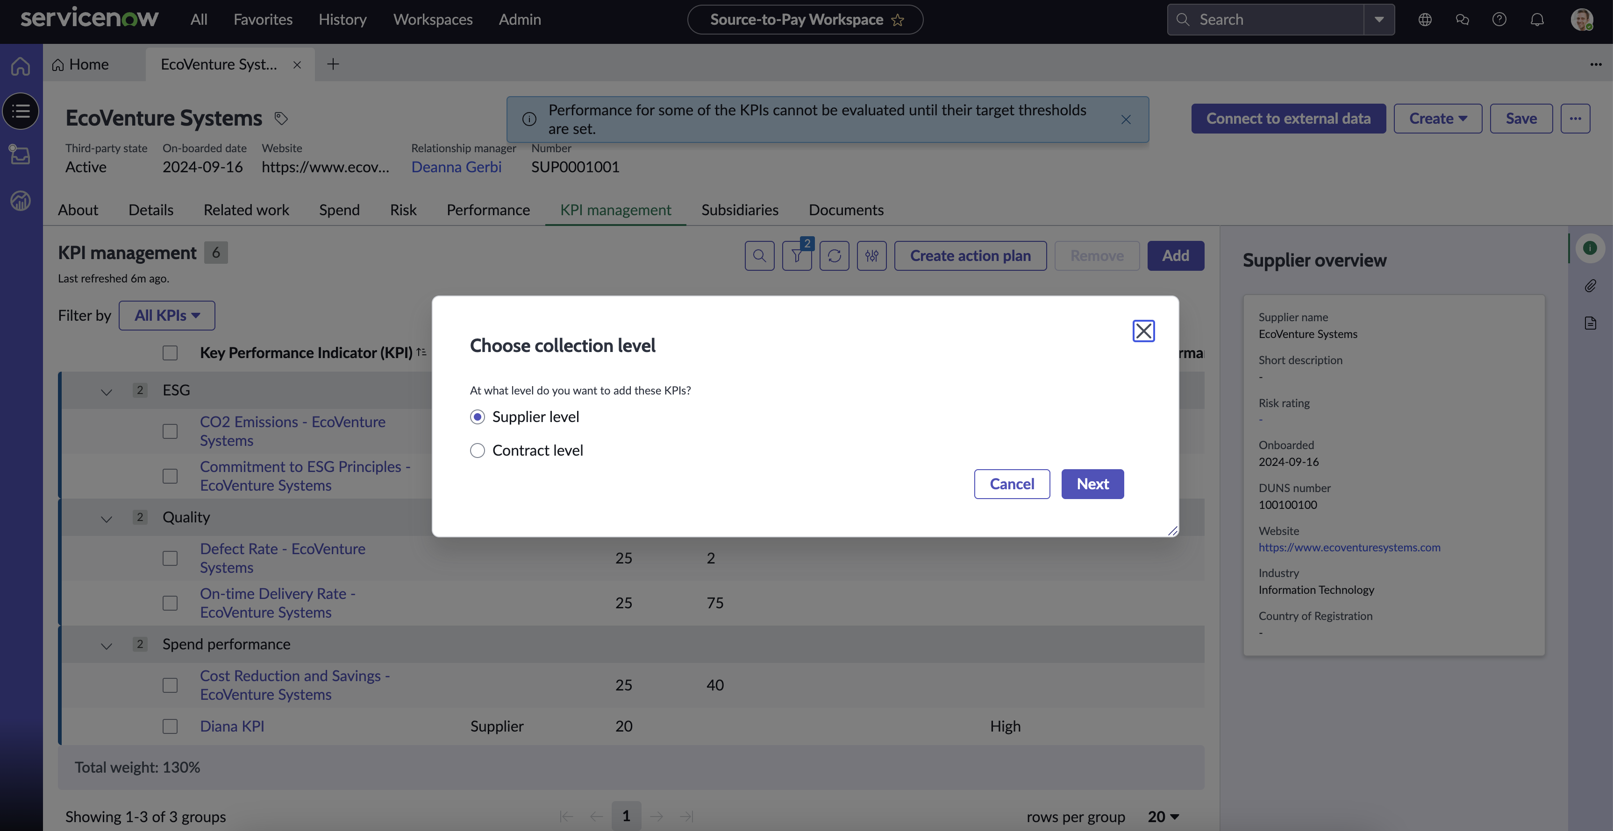Image resolution: width=1613 pixels, height=831 pixels.
Task: Switch to the Performance tab
Action: coord(488,210)
